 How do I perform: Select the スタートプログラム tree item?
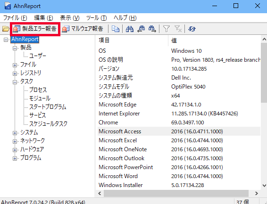coord(48,107)
